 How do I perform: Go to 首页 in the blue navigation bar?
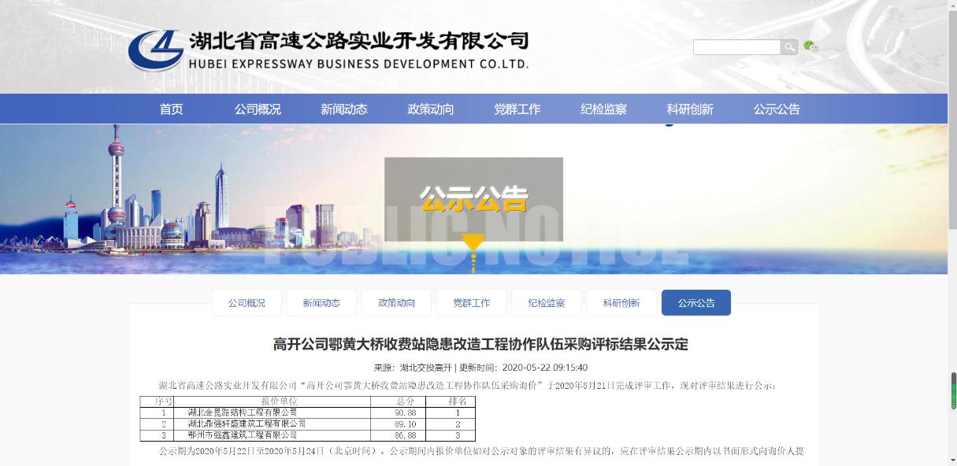[x=171, y=109]
